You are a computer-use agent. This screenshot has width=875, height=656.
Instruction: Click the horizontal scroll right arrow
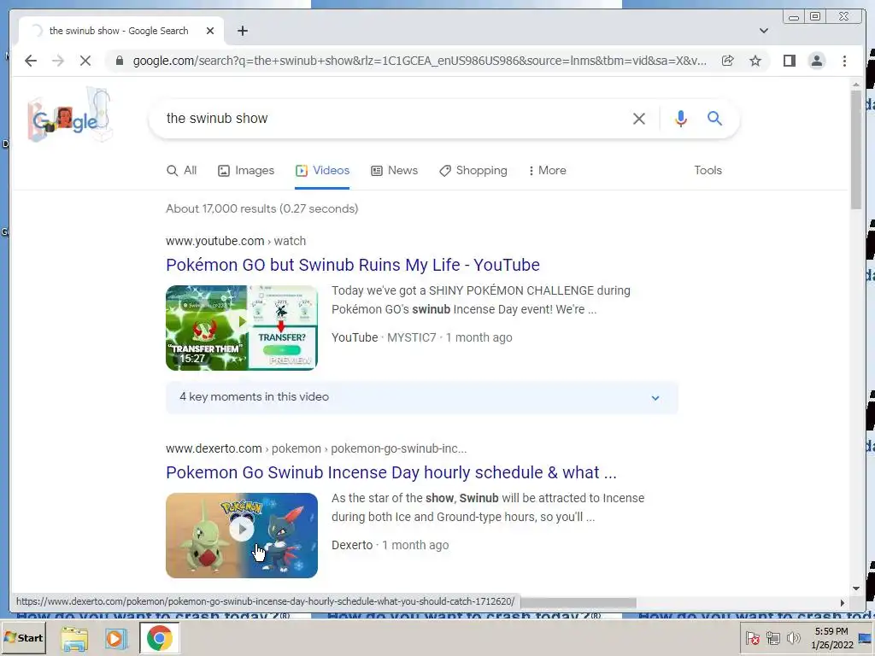click(x=843, y=603)
